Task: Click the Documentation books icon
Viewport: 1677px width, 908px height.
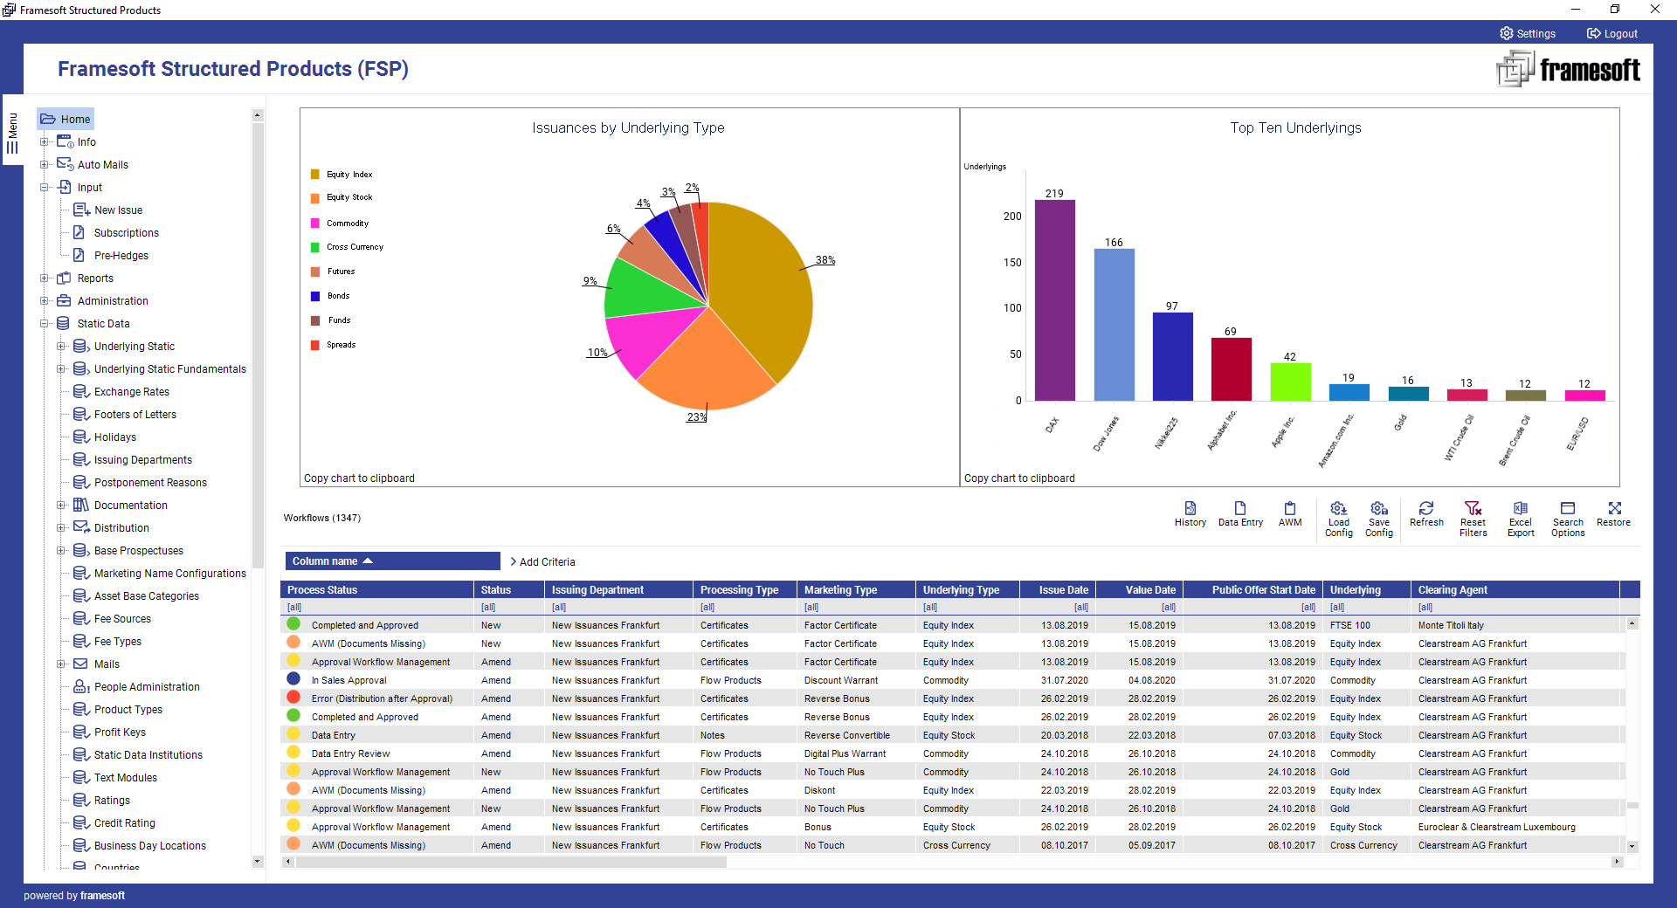Action: [81, 505]
